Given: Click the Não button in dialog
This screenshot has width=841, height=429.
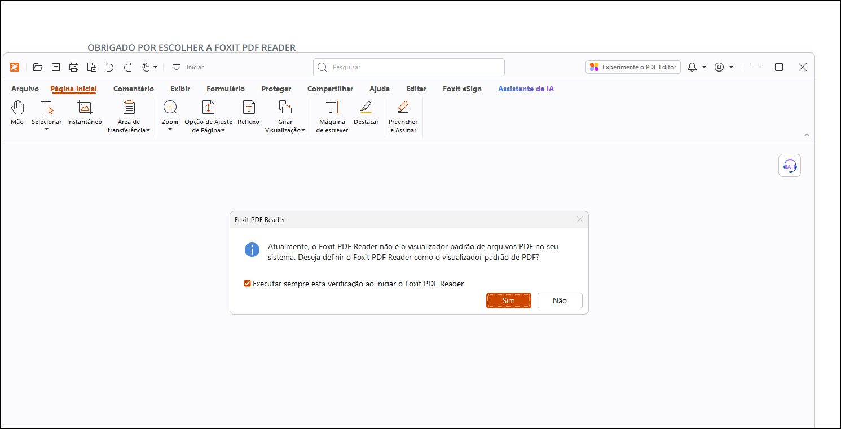Looking at the screenshot, I should [560, 300].
